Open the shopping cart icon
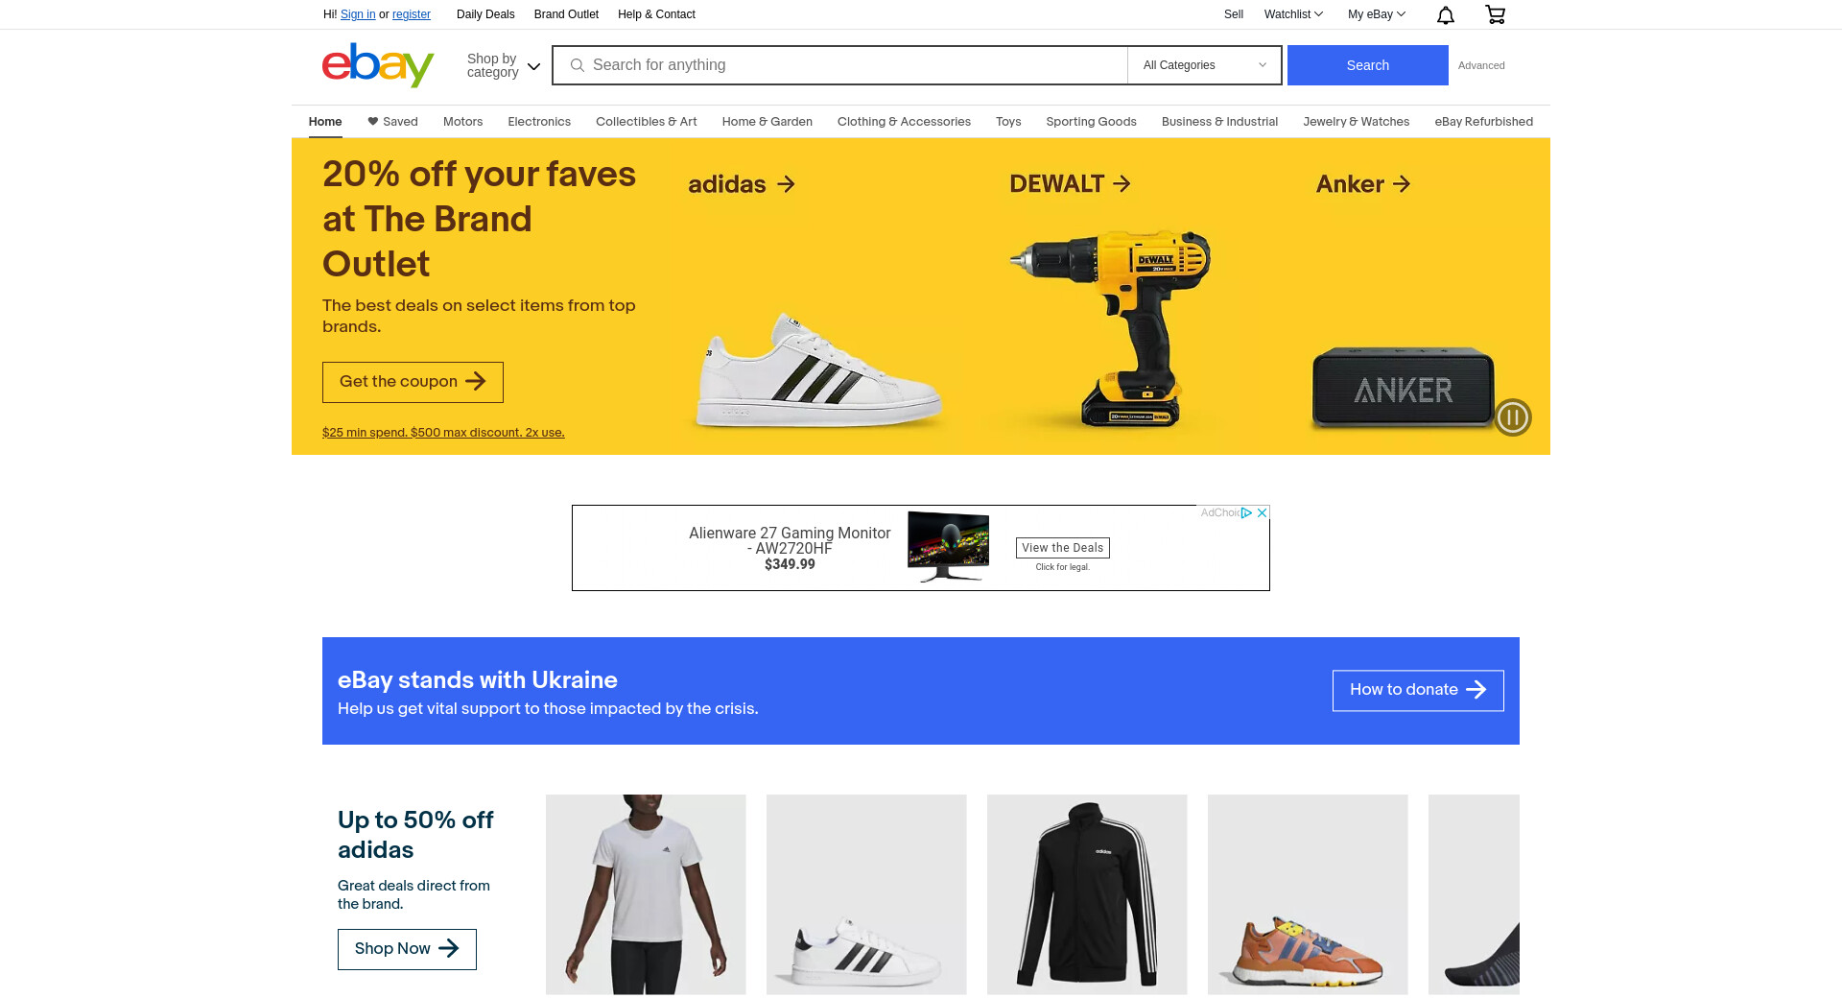This screenshot has height=998, width=1842. click(x=1495, y=14)
